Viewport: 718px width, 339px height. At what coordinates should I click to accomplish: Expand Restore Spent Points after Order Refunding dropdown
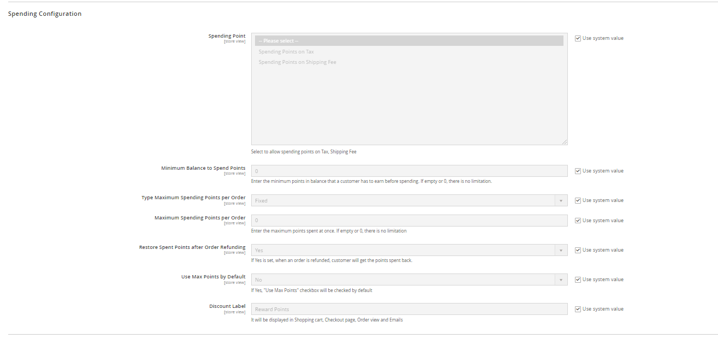point(409,250)
